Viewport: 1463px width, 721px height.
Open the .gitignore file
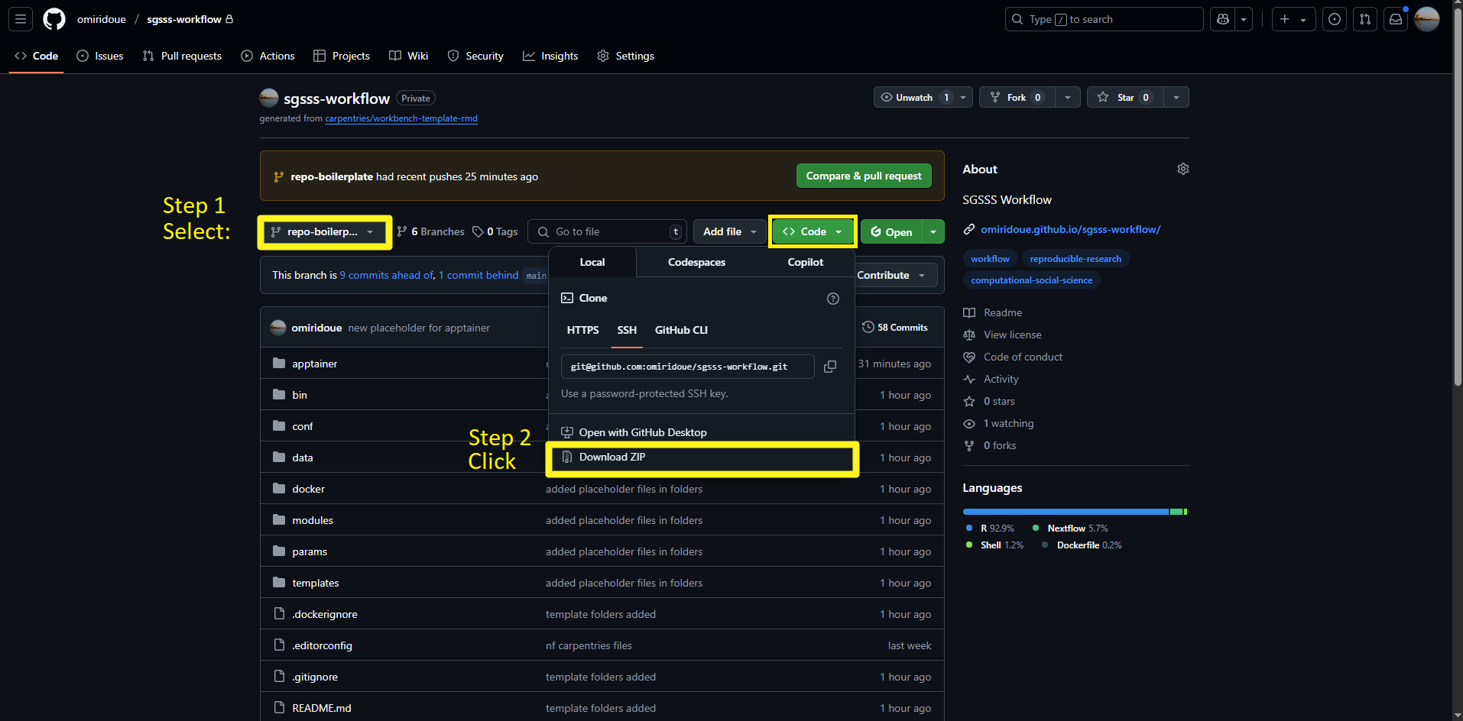[x=315, y=677]
